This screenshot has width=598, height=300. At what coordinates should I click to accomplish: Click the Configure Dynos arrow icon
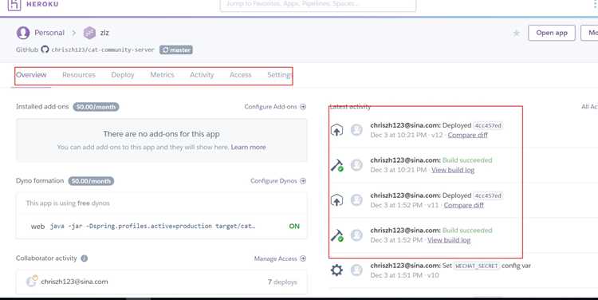303,181
